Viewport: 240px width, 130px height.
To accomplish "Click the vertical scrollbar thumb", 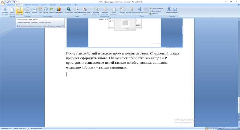I will pos(239,105).
